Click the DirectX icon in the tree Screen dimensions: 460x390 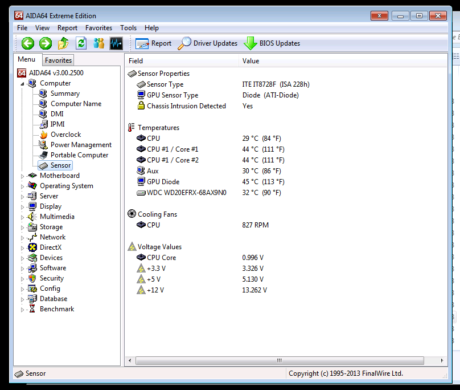tap(32, 247)
